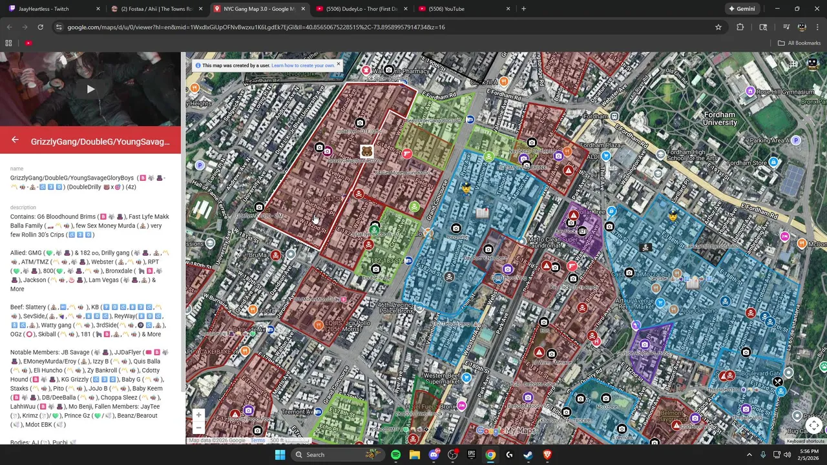
Task: Open Epic Games launcher from the taskbar
Action: point(472,455)
